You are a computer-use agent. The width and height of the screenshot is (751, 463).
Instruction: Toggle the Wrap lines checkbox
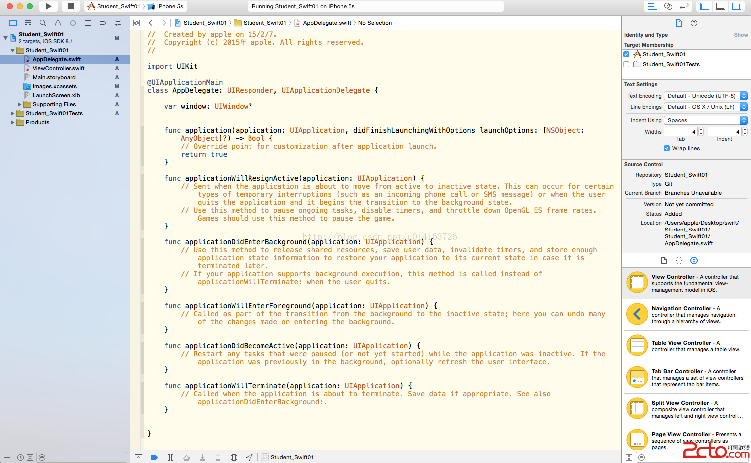[667, 148]
